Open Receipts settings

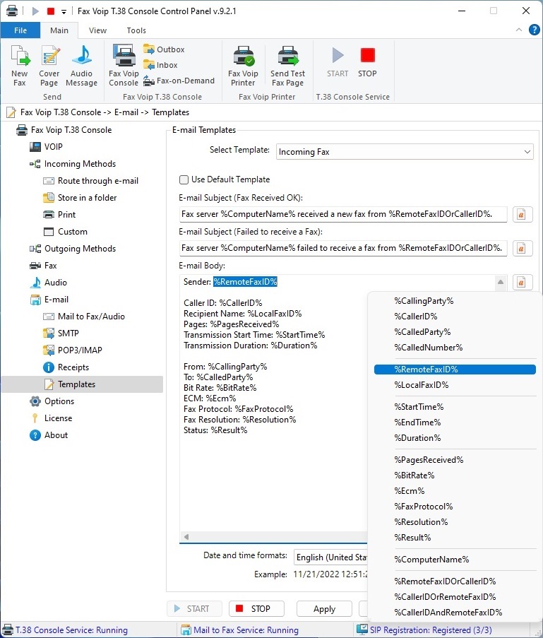click(x=73, y=367)
